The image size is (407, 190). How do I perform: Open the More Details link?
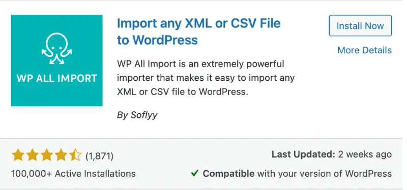tap(364, 50)
